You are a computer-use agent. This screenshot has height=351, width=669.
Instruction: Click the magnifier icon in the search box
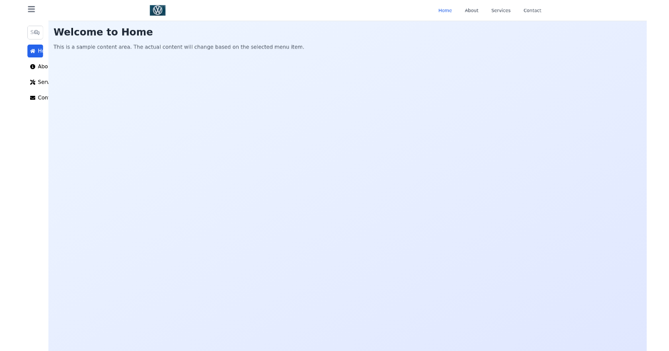[36, 32]
